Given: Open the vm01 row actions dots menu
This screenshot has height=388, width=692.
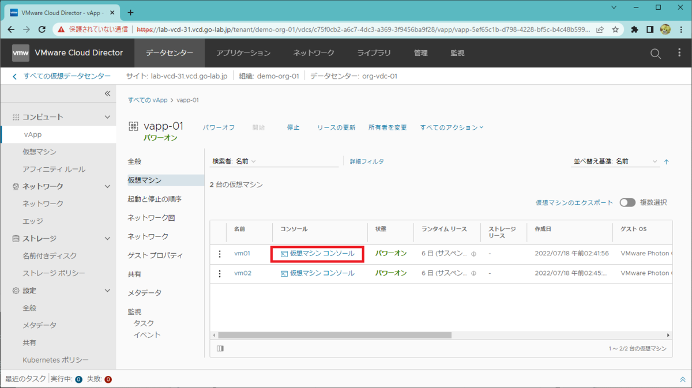Looking at the screenshot, I should [x=220, y=254].
